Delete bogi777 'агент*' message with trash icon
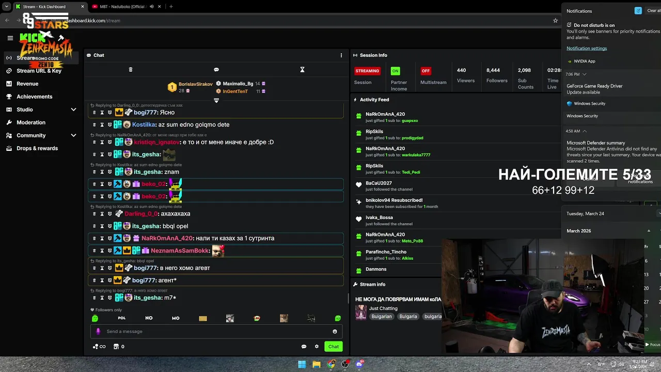Viewport: 661px width, 372px height. tap(94, 280)
